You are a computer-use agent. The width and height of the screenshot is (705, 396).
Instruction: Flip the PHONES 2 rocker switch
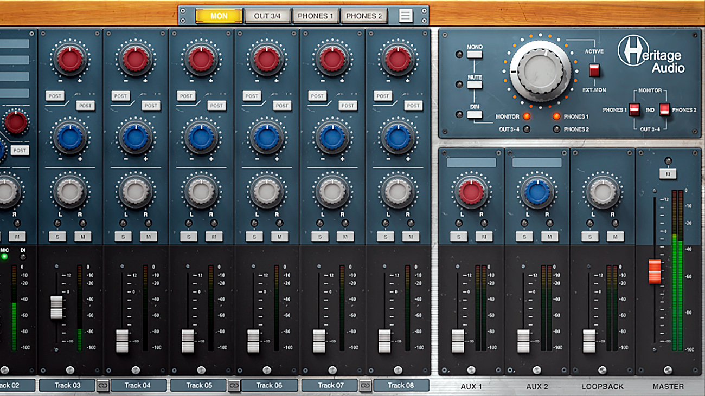coord(665,109)
